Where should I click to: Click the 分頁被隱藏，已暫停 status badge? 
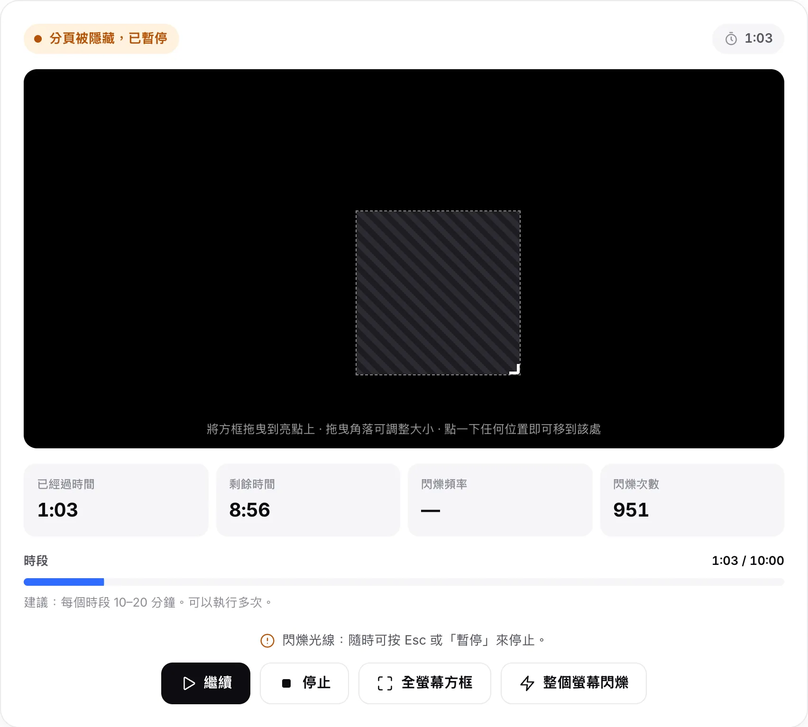[101, 39]
